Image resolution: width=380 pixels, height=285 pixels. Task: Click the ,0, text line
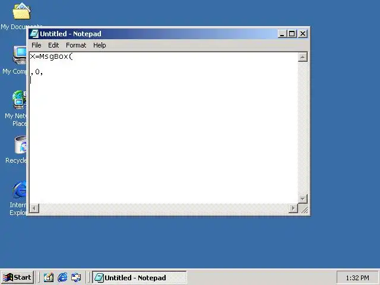point(37,72)
